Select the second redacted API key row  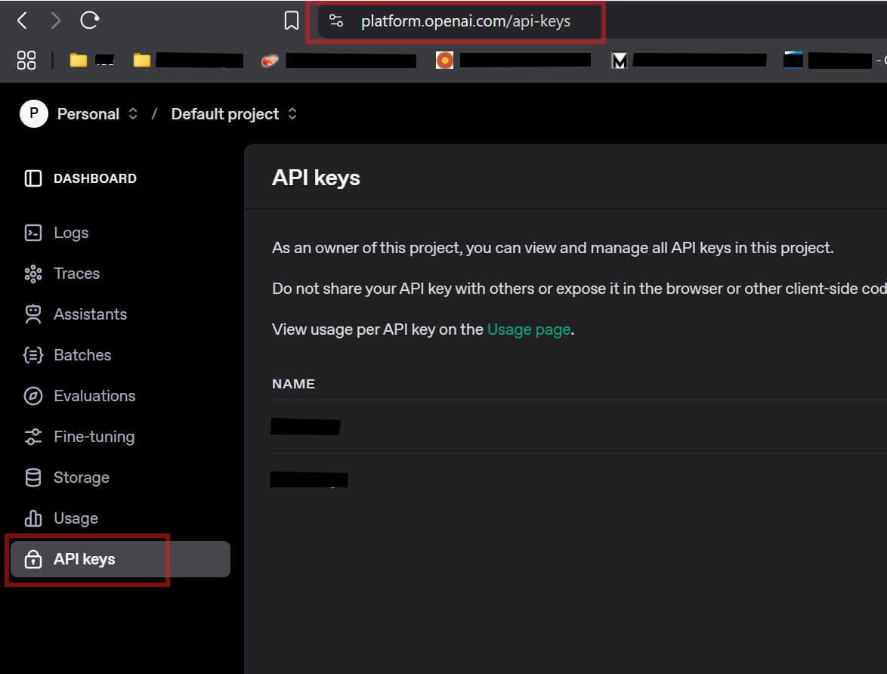(579, 479)
